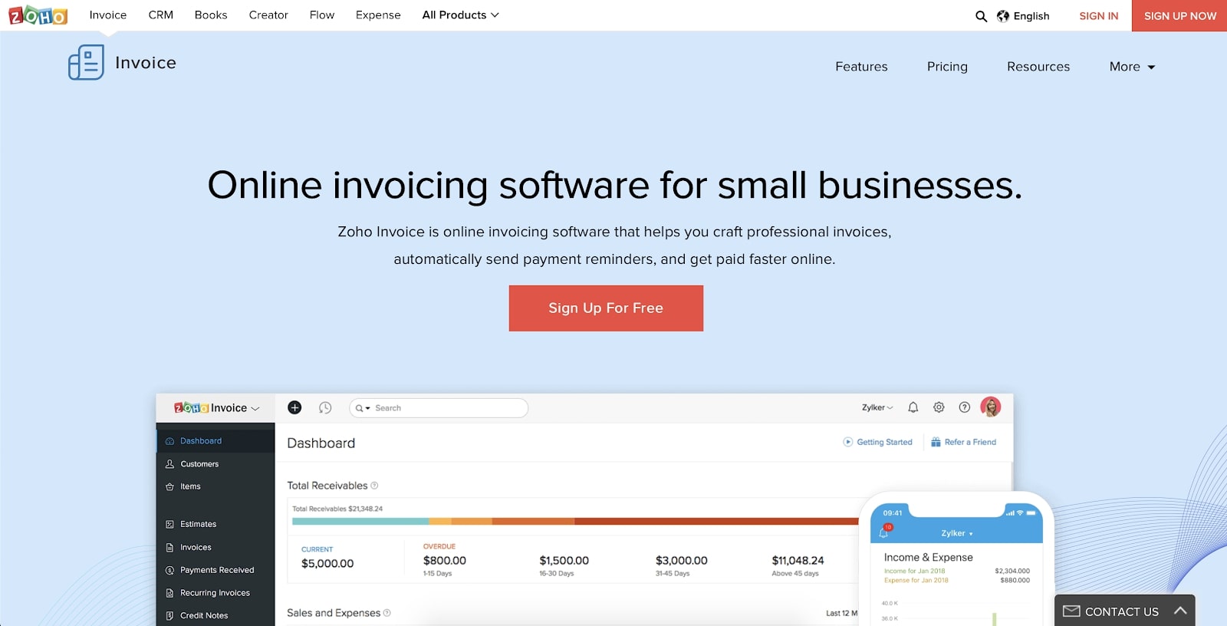Click the Total Receivables info icon
Screen dimensions: 1227x626
point(374,486)
